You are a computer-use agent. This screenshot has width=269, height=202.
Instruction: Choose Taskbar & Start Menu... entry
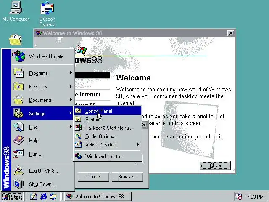pyautogui.click(x=108, y=128)
